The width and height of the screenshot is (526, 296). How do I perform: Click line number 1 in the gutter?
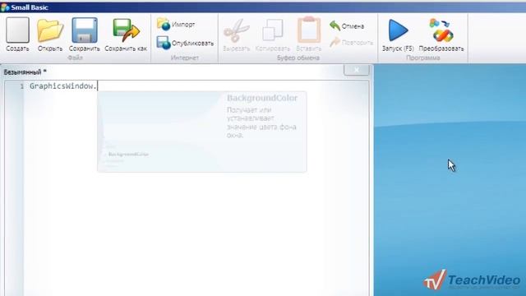[22, 86]
